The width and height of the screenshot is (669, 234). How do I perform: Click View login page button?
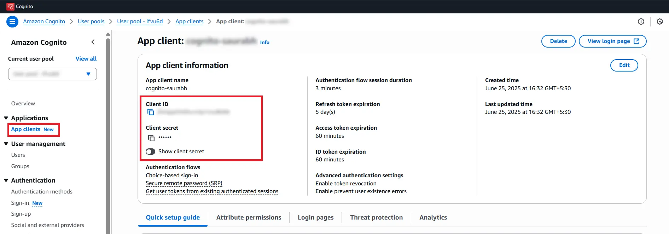click(612, 41)
